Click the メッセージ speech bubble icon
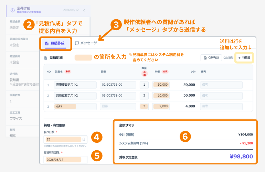Screen dimensions: 265x172 tap(77, 43)
